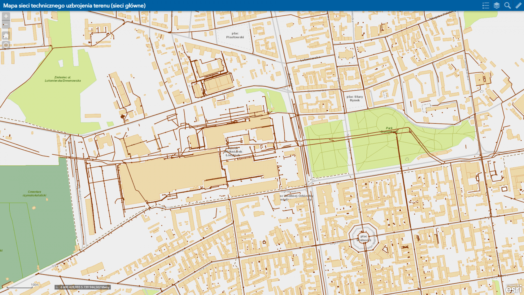524x295 pixels.
Task: Open the layer list widget
Action: click(497, 6)
